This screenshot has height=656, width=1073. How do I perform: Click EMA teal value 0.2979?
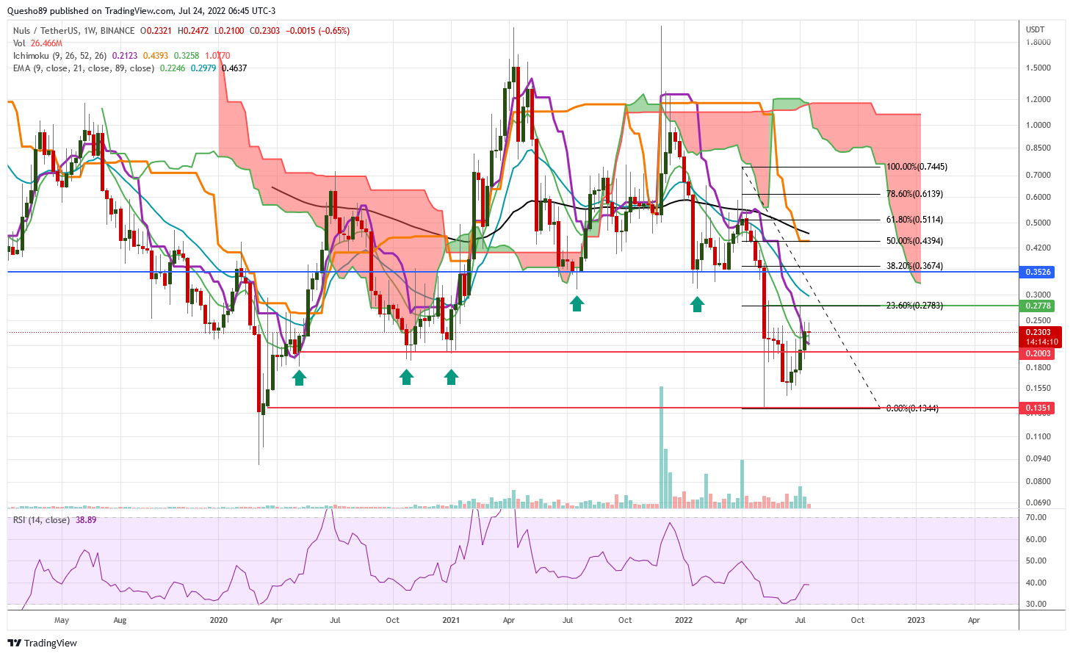pyautogui.click(x=203, y=68)
